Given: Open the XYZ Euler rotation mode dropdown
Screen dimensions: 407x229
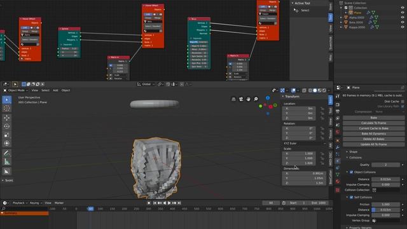Looking at the screenshot, I should [x=304, y=143].
